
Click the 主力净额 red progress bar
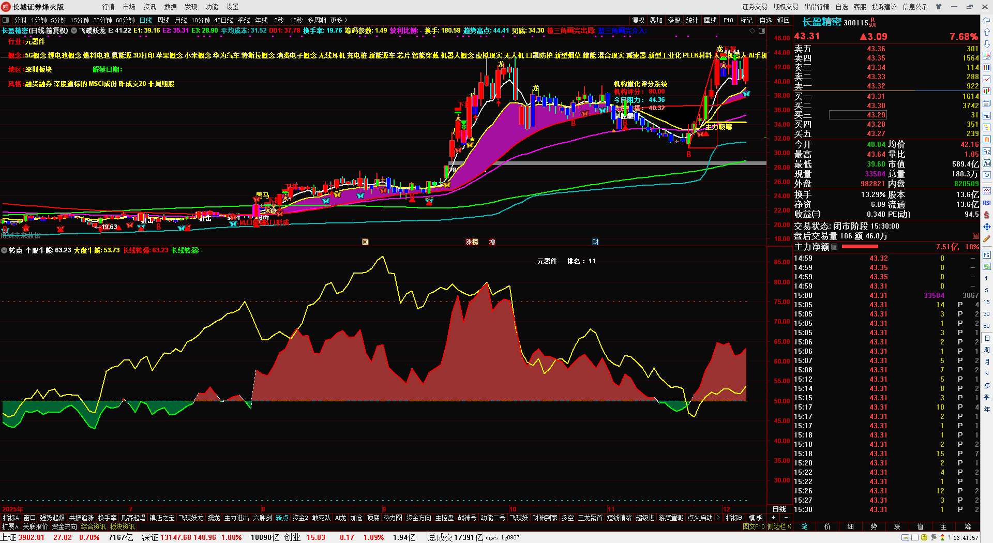pyautogui.click(x=860, y=247)
